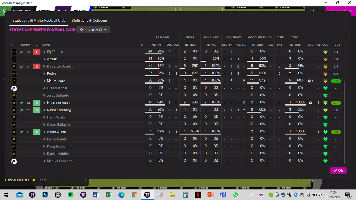Click the green substituted-on arrow for Houssem Aouar
The image size is (356, 200).
37,103
